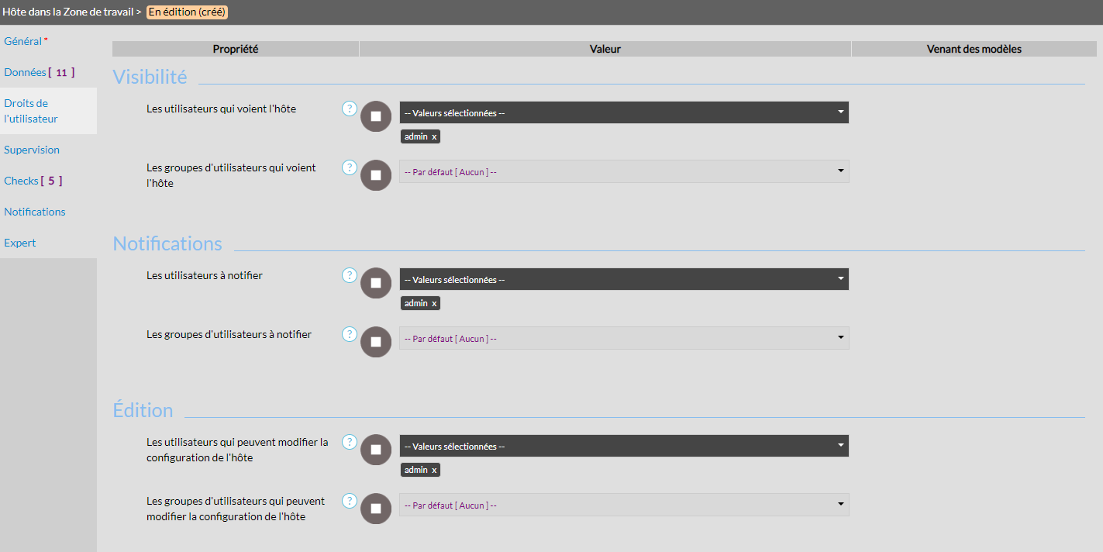Image resolution: width=1103 pixels, height=552 pixels.
Task: Remove admin tag under Visibilité users
Action: point(434,136)
